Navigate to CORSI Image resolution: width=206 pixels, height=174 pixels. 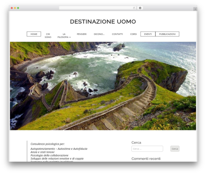pyautogui.click(x=133, y=34)
